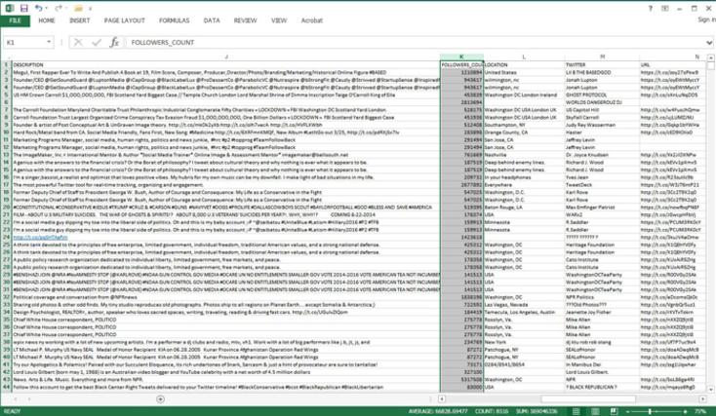Open Insert Function fx dialog
Viewport: 716px width, 416px height.
[114, 43]
